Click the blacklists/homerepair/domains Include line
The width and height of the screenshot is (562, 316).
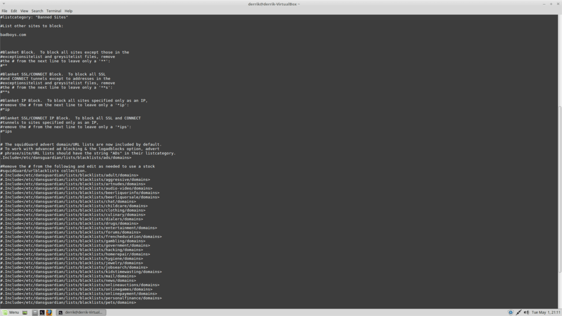tap(75, 254)
